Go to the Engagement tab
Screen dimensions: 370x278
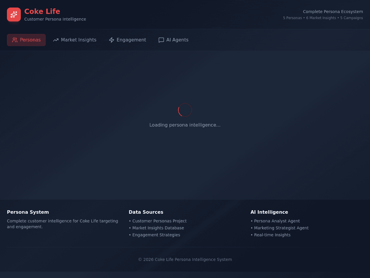pyautogui.click(x=127, y=40)
